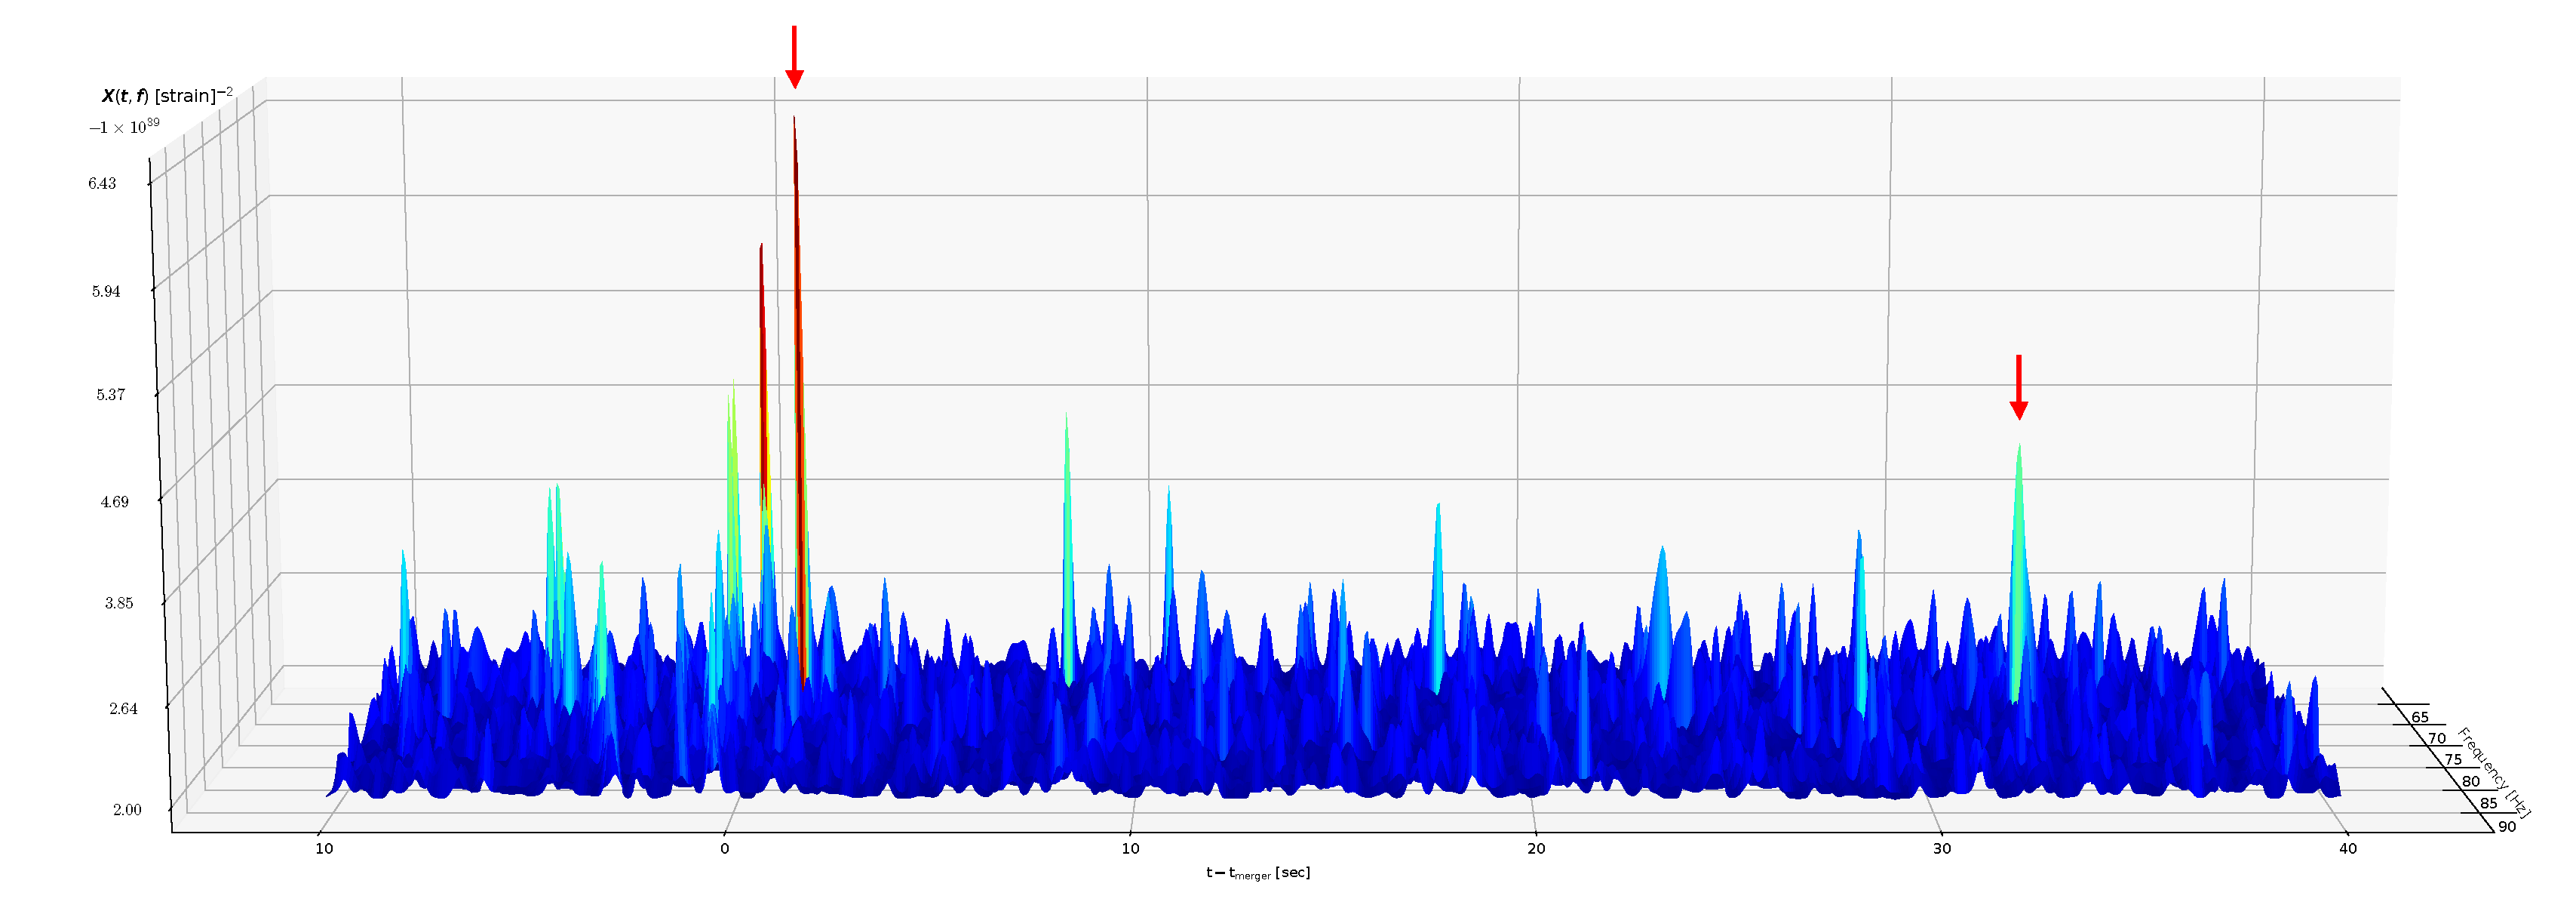Click the 5.37 vertical axis tick label

[110, 395]
